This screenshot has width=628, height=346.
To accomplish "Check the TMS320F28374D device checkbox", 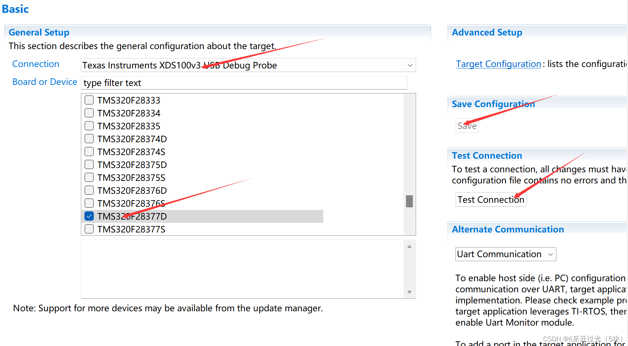I will tap(89, 139).
